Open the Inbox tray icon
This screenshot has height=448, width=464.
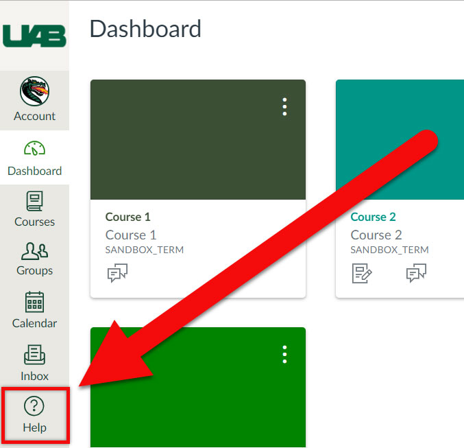[34, 355]
